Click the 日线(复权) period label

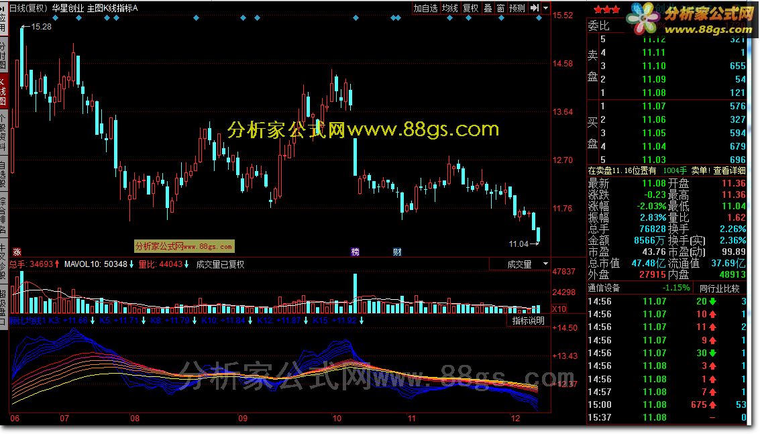click(x=29, y=8)
